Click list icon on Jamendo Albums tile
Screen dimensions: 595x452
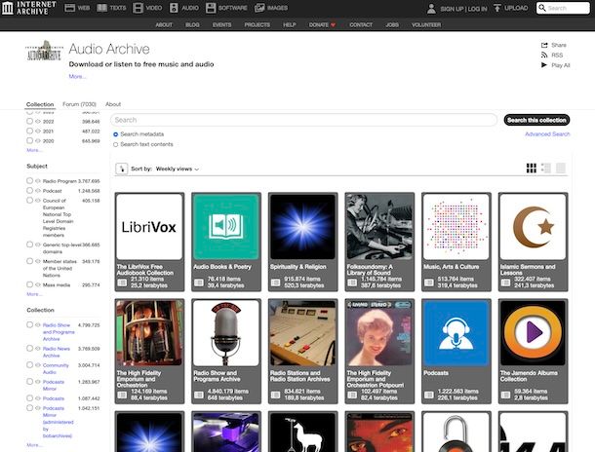(x=505, y=395)
